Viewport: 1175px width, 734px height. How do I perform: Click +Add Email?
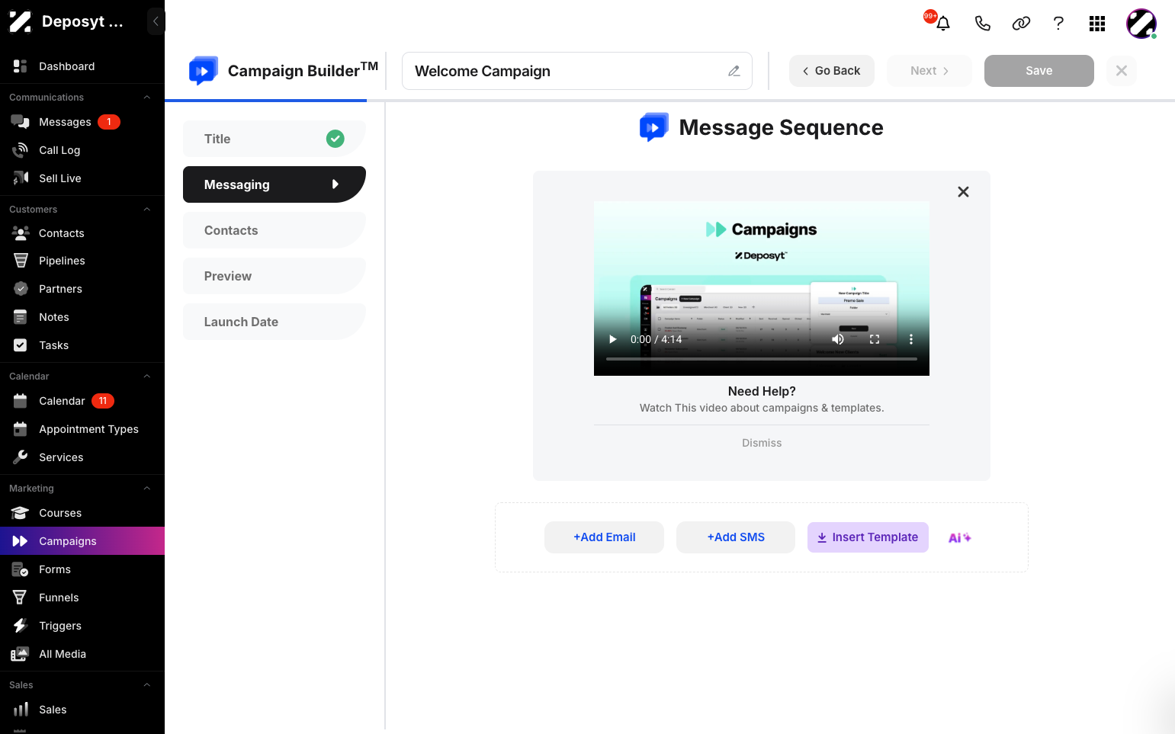coord(604,537)
